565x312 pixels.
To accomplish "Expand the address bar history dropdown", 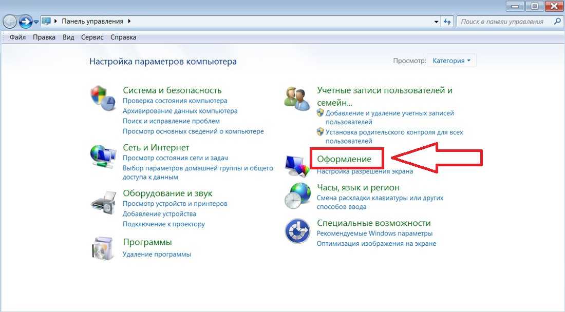I will tap(437, 22).
